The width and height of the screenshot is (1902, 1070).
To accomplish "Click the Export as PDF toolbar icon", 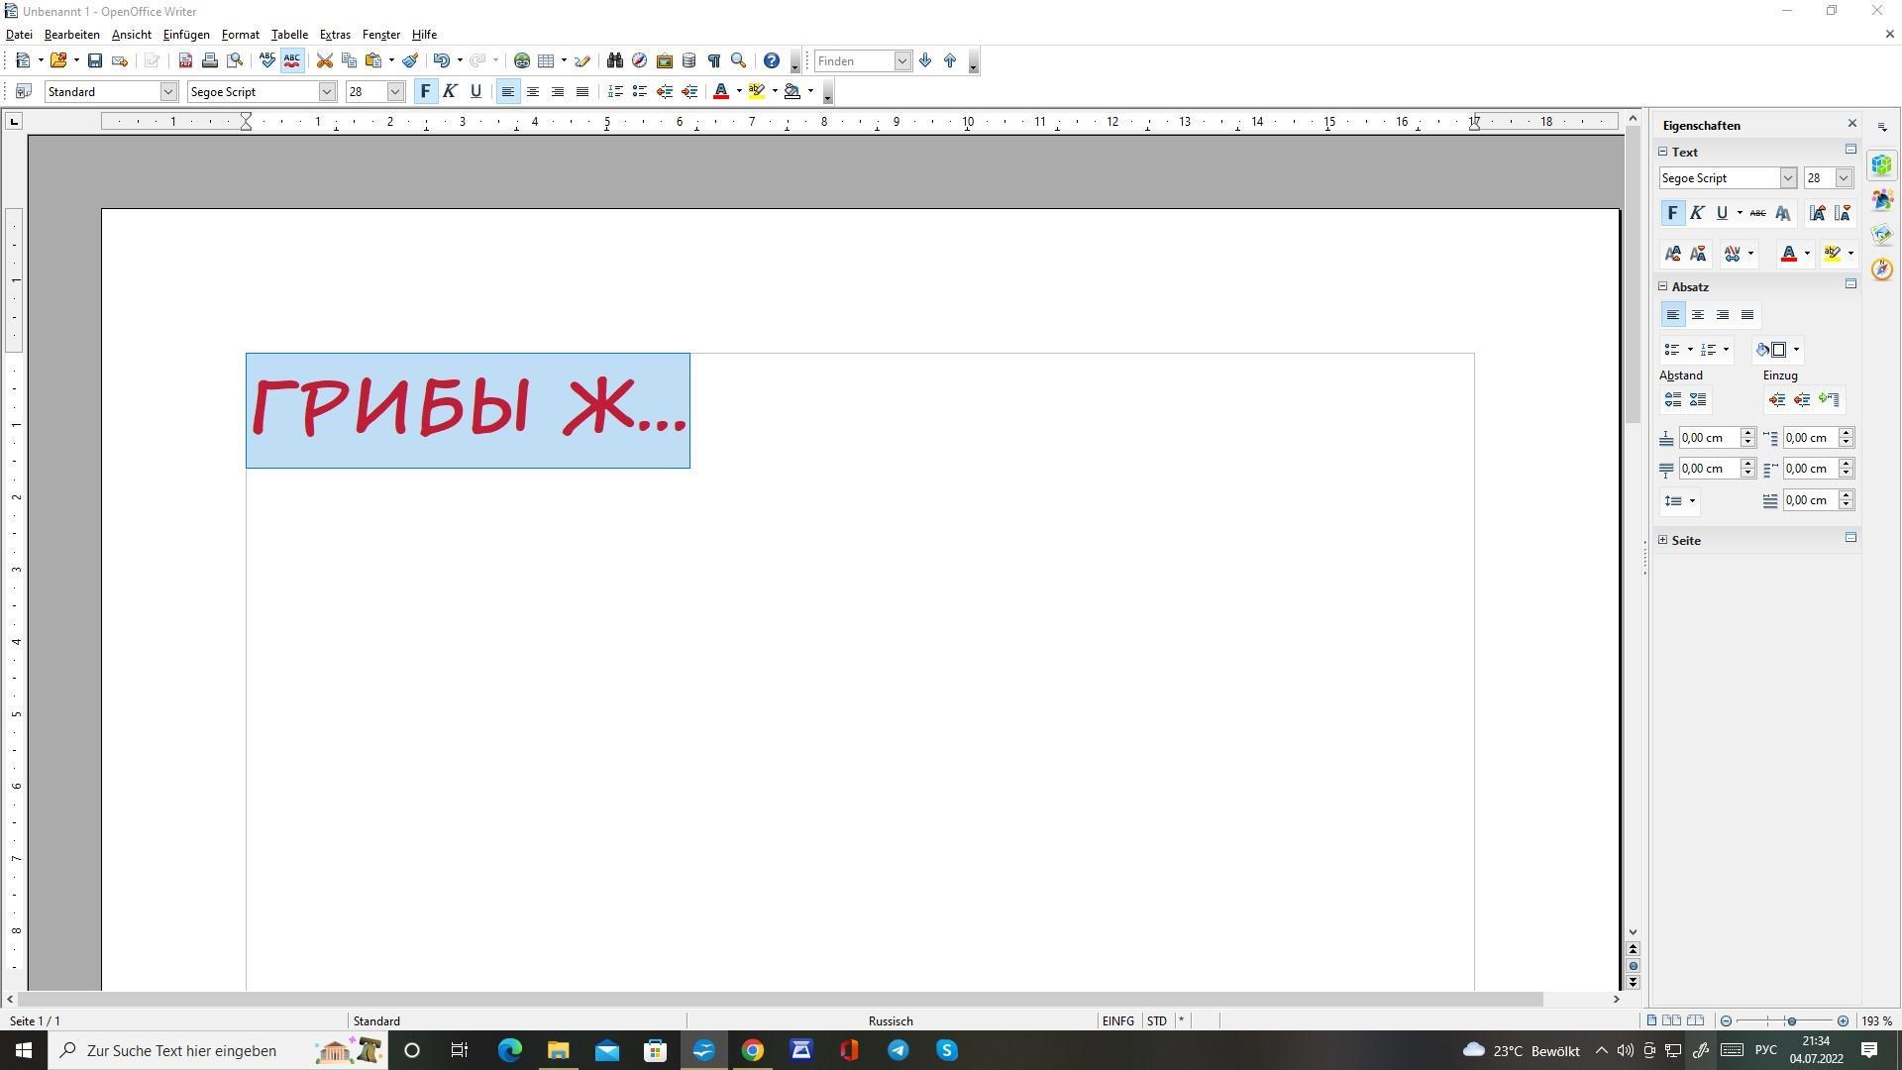I will [x=185, y=61].
